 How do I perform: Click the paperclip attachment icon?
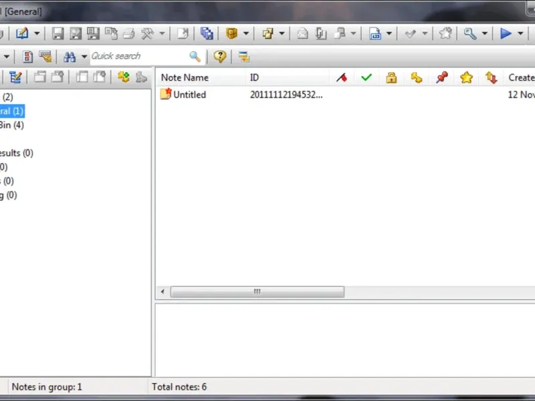pyautogui.click(x=321, y=33)
